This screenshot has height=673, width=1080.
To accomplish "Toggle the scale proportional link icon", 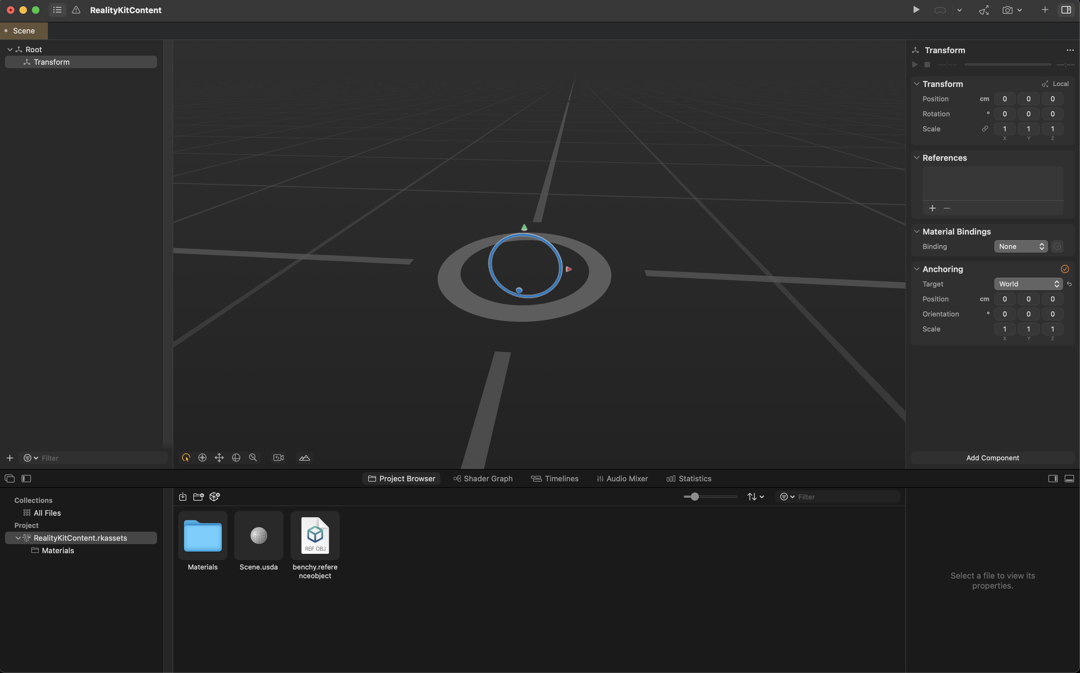I will click(x=985, y=129).
